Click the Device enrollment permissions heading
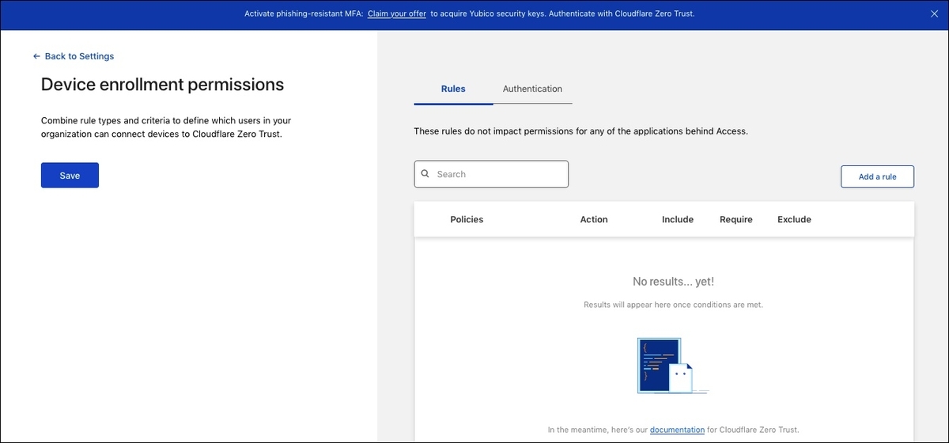The width and height of the screenshot is (949, 443). click(x=162, y=85)
